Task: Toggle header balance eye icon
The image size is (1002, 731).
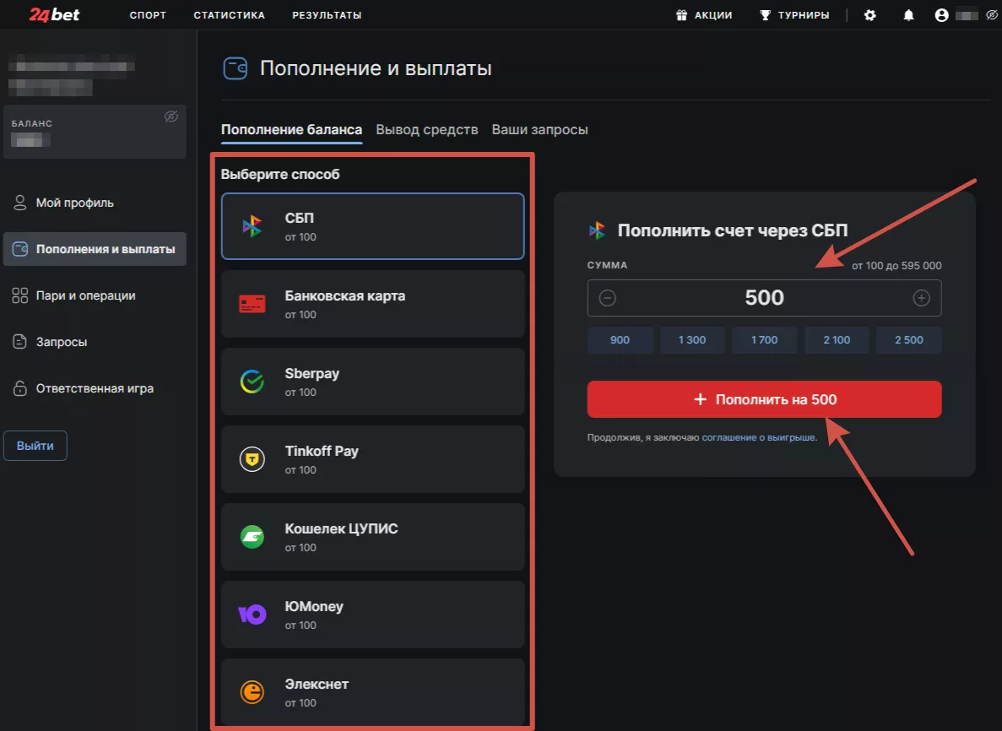Action: [992, 15]
